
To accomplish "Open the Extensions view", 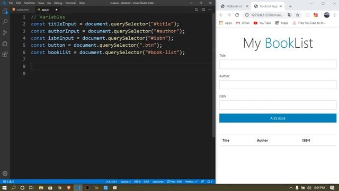I will coord(5,54).
